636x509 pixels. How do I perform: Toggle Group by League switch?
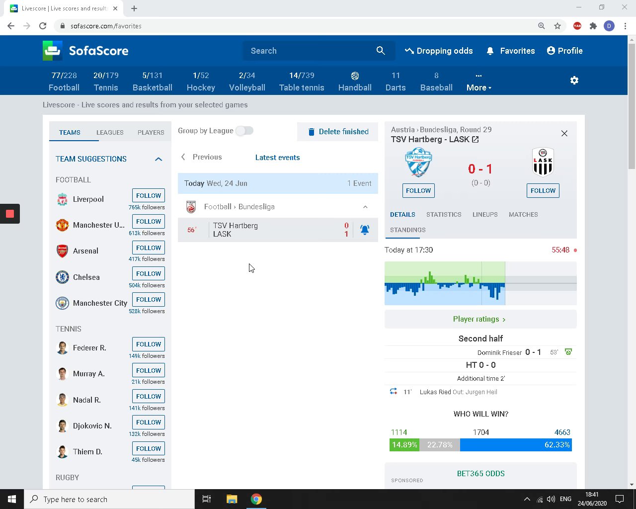coord(244,131)
